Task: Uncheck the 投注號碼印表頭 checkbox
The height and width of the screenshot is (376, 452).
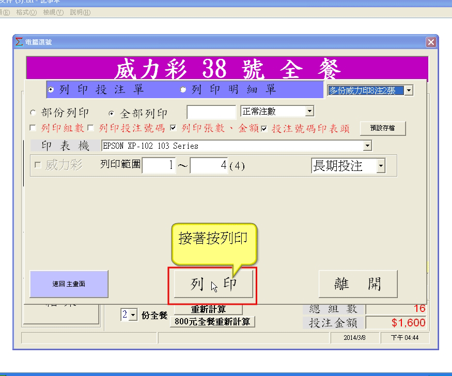Action: (x=264, y=128)
